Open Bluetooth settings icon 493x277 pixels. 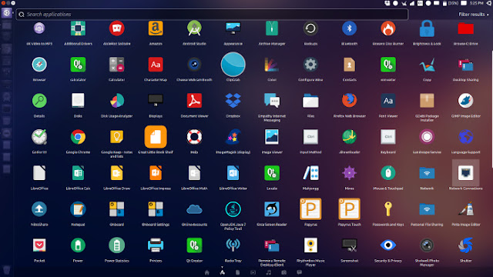349,28
